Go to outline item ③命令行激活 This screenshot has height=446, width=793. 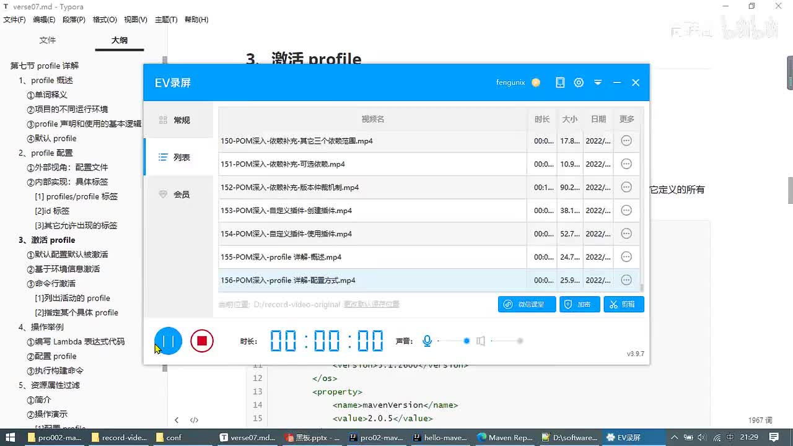click(51, 284)
